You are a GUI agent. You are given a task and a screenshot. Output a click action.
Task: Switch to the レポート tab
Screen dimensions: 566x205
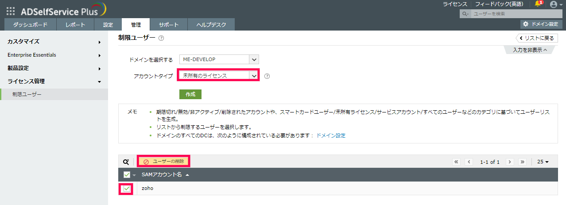[75, 24]
